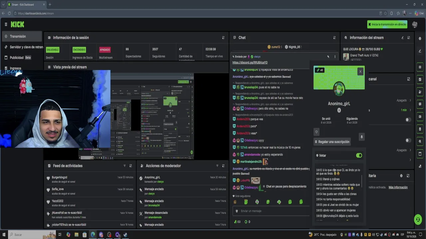Screen dimensions: 426x239
Task: Expand the Información del stream panel
Action: click(x=409, y=38)
